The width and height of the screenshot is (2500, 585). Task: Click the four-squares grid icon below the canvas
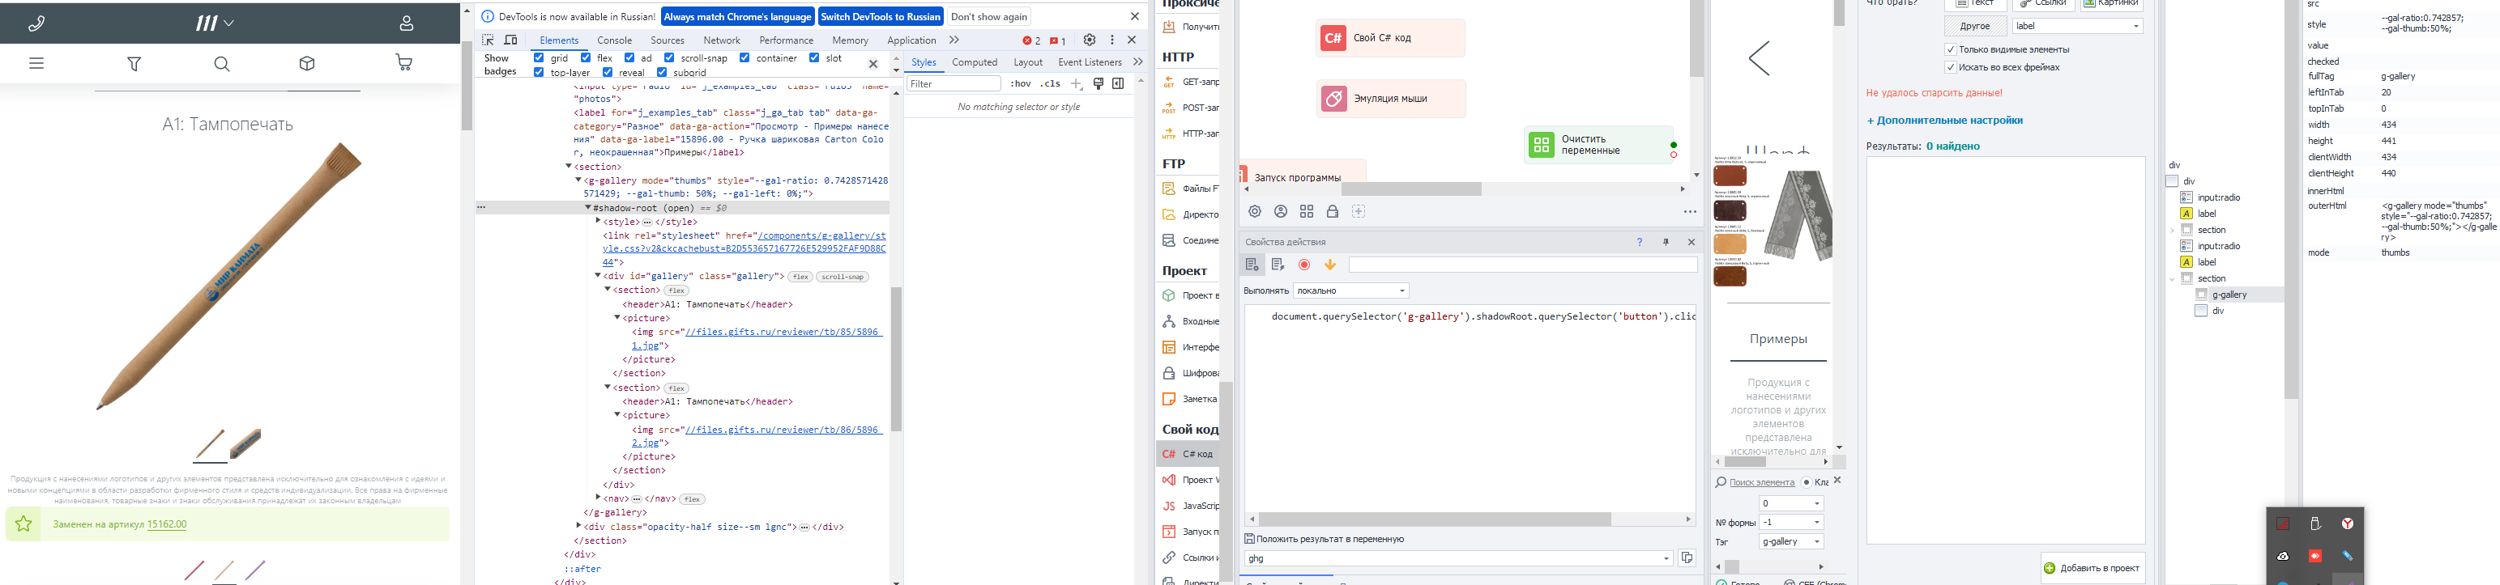point(1306,212)
